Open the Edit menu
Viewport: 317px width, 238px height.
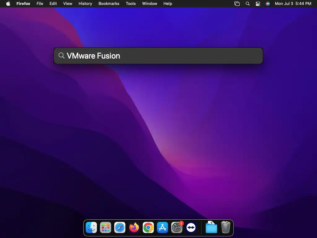[x=53, y=4]
